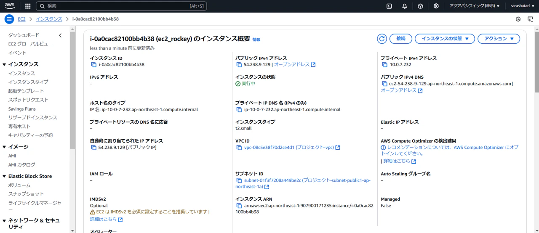The image size is (539, 233).
Task: Open EC2 グローバルビュー in the sidebar
Action: [30, 44]
